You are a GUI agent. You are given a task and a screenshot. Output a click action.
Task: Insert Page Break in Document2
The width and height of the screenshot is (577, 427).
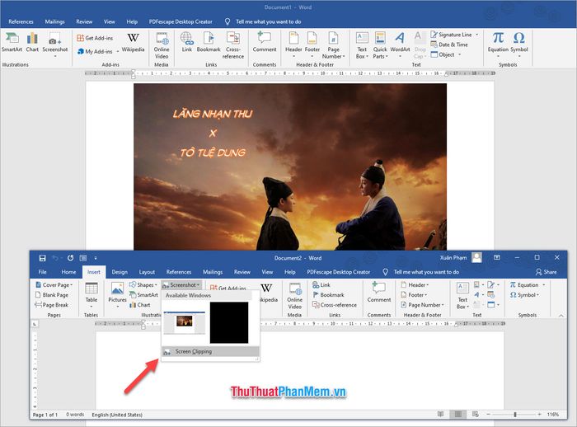pyautogui.click(x=51, y=305)
